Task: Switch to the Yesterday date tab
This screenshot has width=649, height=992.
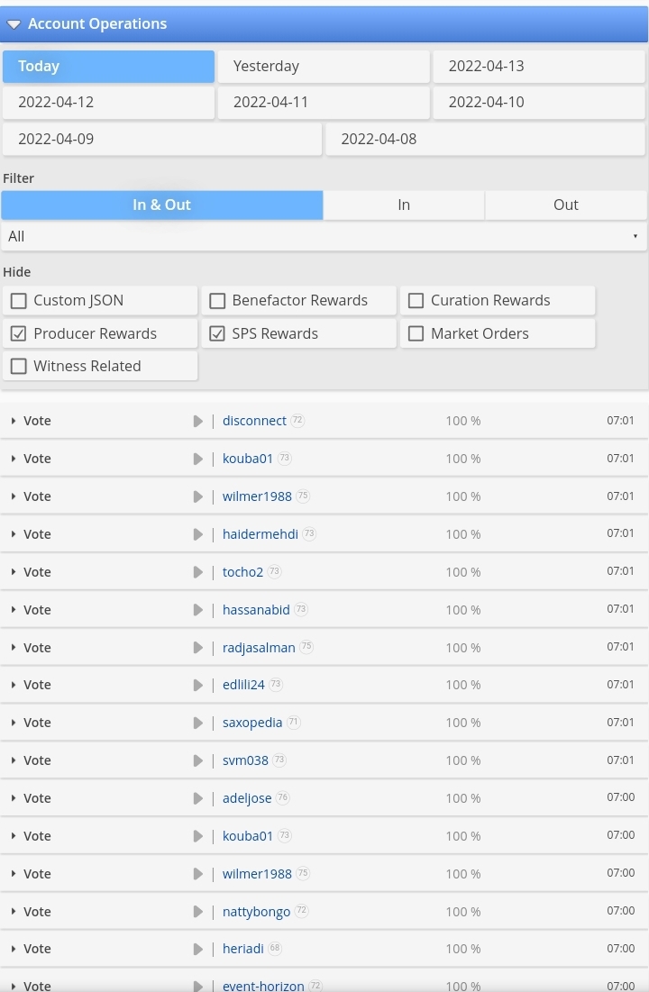Action: point(324,67)
